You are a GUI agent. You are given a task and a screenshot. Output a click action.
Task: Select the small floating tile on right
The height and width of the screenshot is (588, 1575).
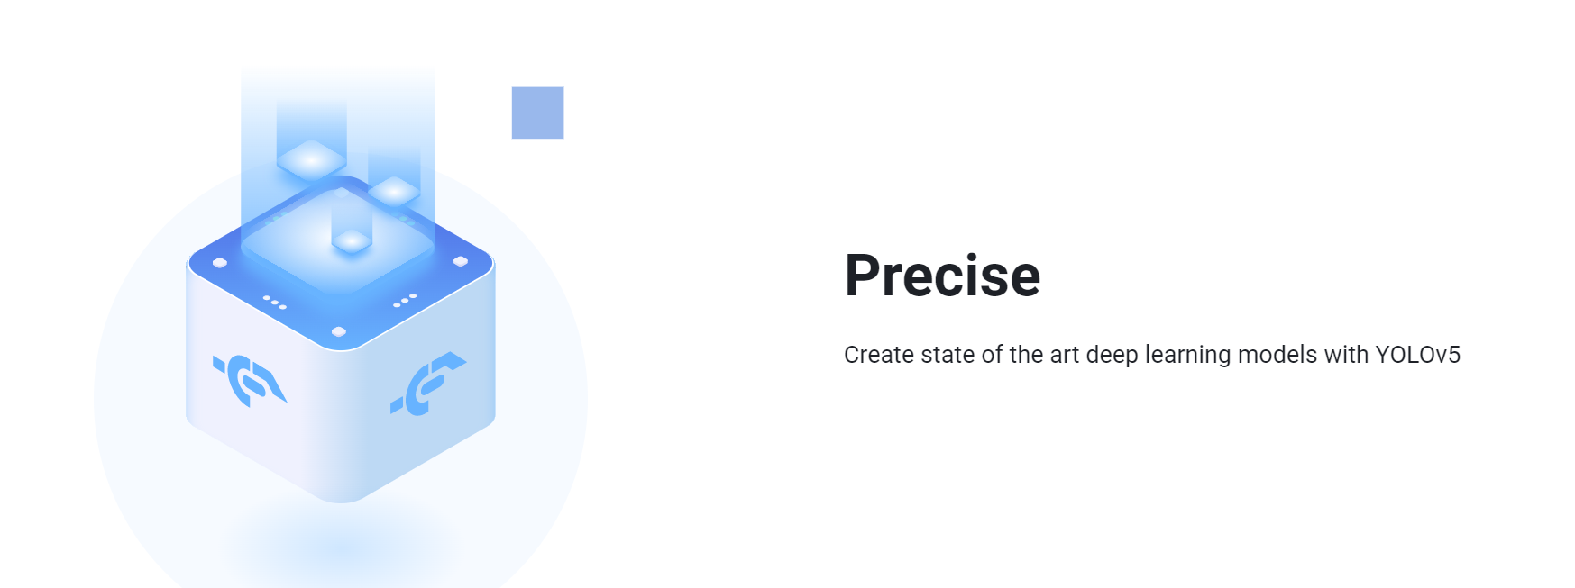pos(394,191)
